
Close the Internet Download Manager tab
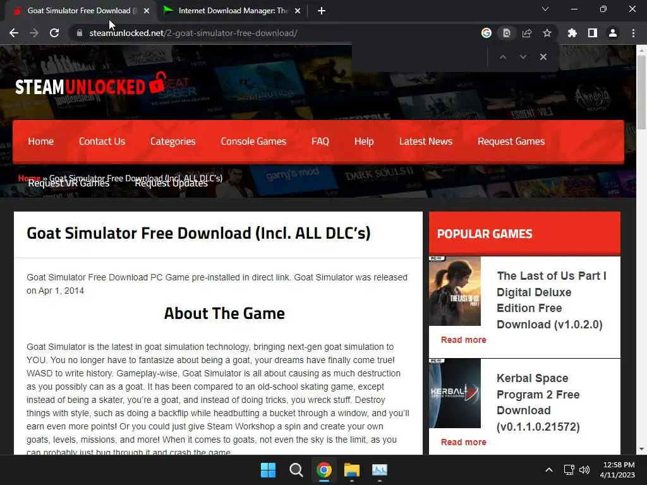coord(298,11)
